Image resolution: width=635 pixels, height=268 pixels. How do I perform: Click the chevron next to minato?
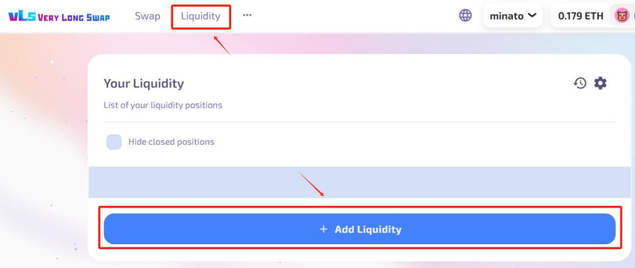(532, 16)
